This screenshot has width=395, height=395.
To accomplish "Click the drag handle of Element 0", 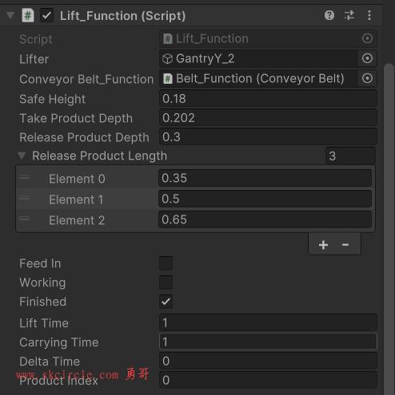I will (25, 177).
